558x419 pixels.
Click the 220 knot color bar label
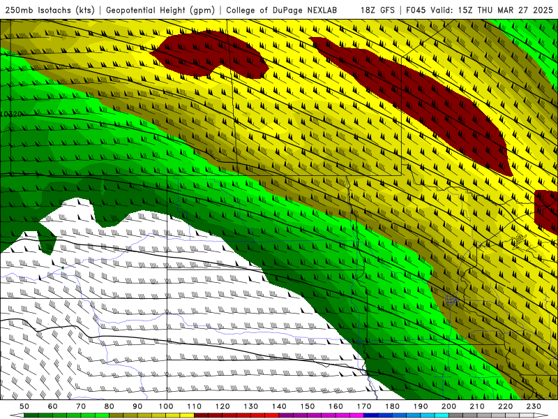(x=505, y=406)
